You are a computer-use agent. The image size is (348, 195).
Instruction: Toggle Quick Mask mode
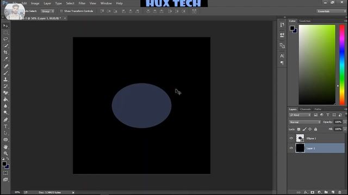(x=5, y=173)
